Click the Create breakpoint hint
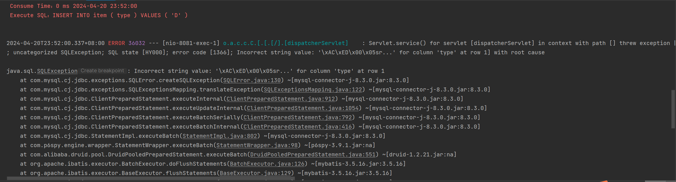The height and width of the screenshot is (182, 676). pos(102,71)
